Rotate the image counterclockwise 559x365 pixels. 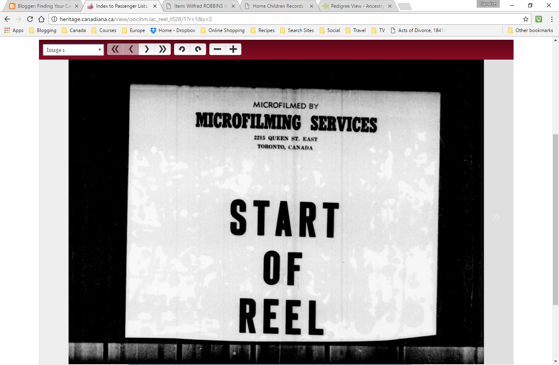(x=182, y=49)
